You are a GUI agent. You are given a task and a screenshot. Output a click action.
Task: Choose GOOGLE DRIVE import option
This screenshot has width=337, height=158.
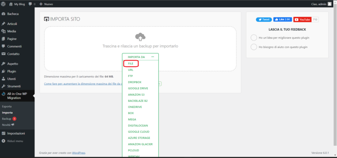click(138, 88)
